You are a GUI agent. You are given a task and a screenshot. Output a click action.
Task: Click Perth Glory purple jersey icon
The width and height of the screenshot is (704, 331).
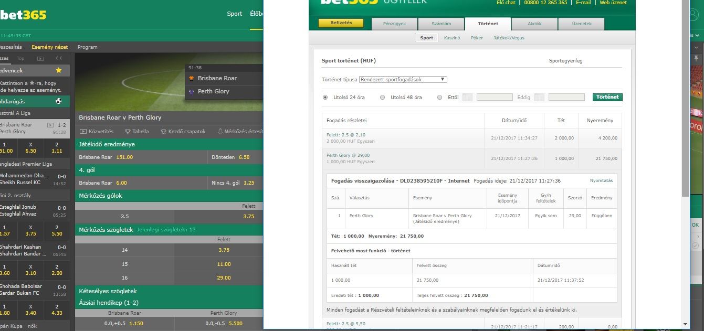192,91
